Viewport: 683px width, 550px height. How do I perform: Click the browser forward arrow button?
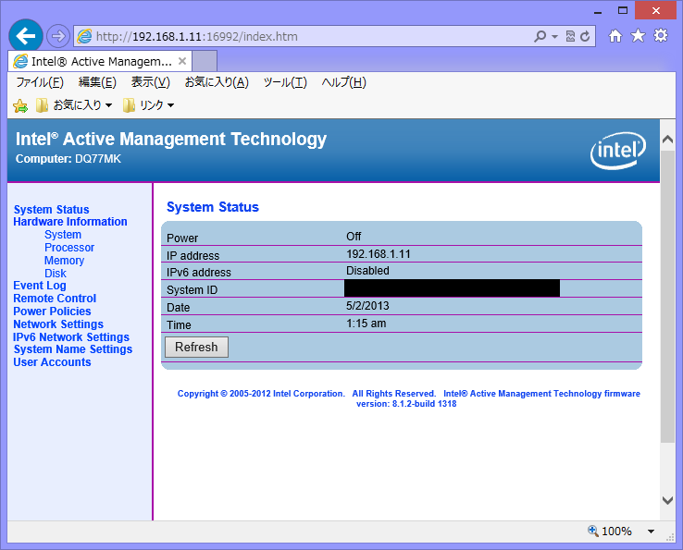pyautogui.click(x=57, y=36)
